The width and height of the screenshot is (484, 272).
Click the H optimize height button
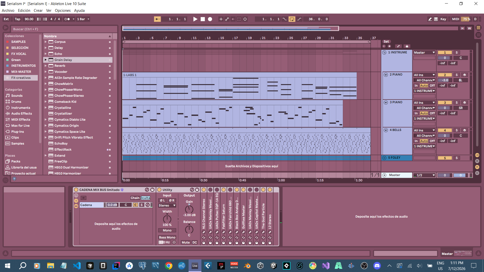click(x=462, y=28)
